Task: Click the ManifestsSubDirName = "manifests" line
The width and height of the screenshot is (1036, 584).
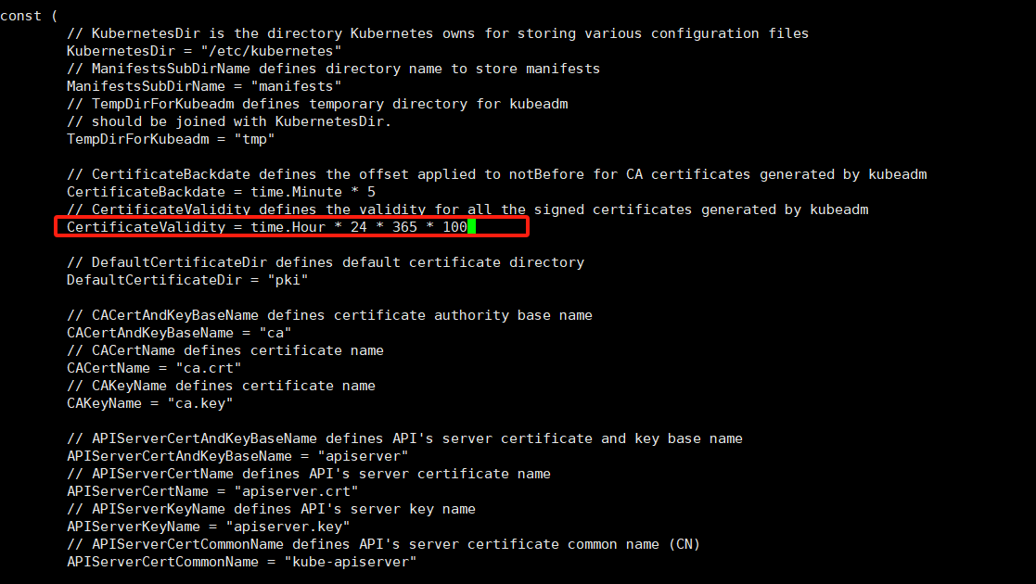Action: point(204,86)
